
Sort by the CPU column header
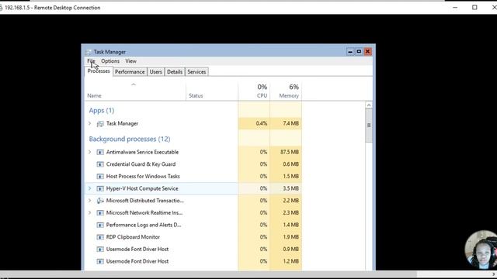[262, 95]
